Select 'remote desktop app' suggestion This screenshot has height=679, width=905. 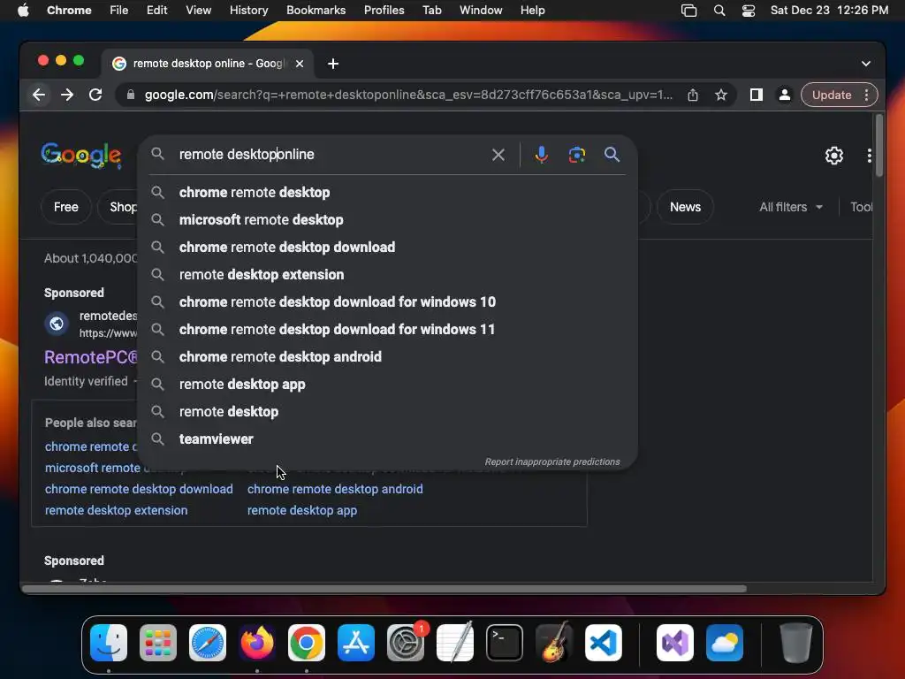click(387, 384)
